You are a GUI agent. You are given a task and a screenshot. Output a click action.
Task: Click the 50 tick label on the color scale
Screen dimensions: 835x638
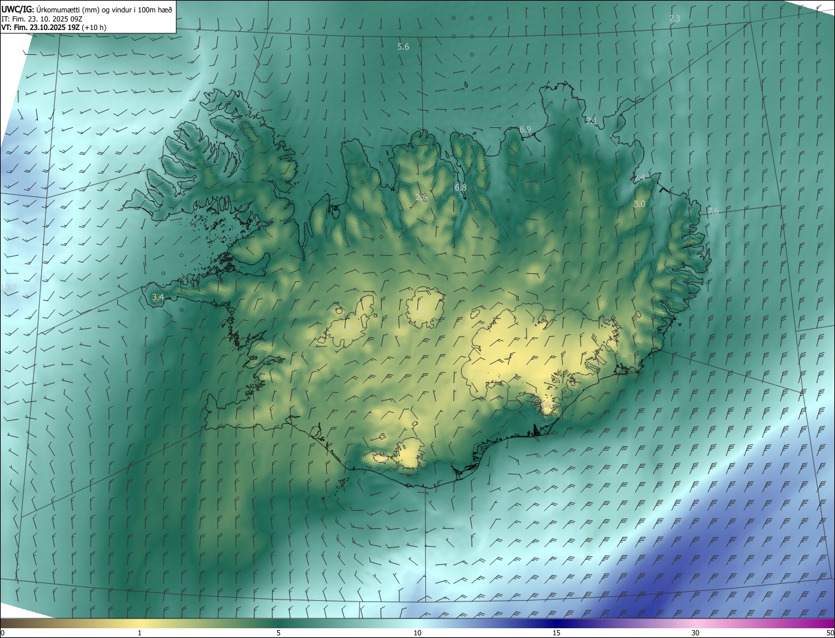tap(830, 633)
